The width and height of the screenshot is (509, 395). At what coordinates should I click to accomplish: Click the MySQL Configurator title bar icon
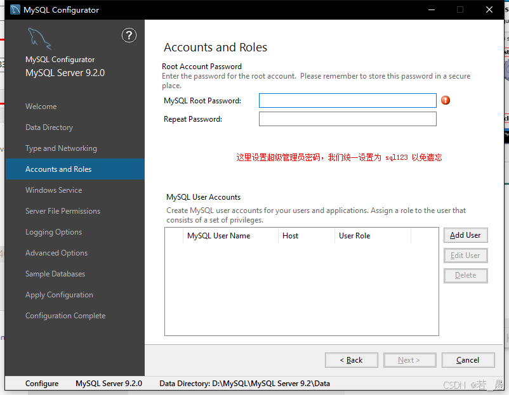[15, 10]
